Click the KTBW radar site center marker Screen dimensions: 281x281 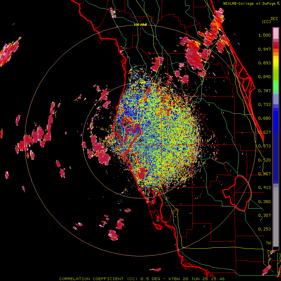tap(141, 141)
